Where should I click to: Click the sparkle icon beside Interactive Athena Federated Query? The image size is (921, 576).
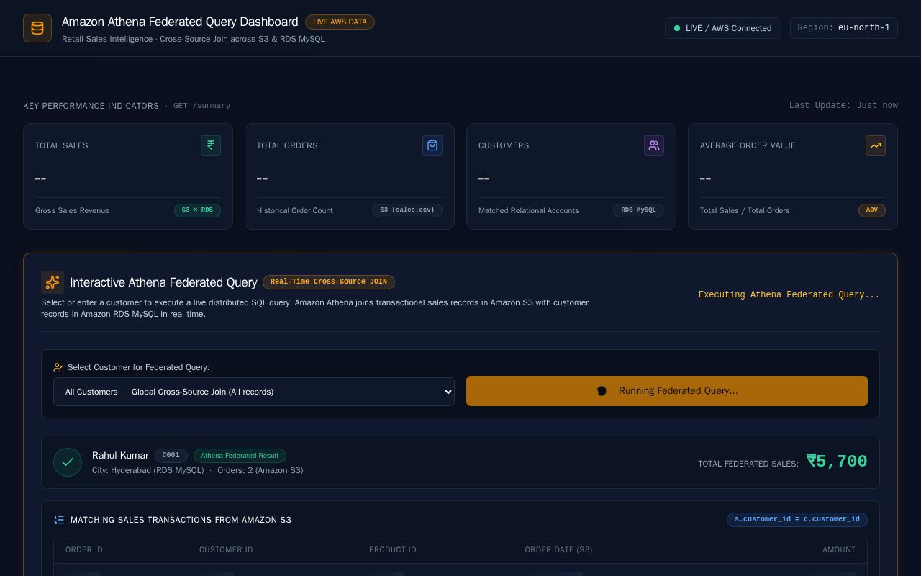[x=53, y=282]
